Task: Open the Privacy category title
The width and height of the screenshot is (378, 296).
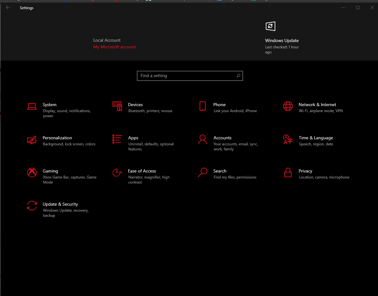Action: click(x=305, y=171)
